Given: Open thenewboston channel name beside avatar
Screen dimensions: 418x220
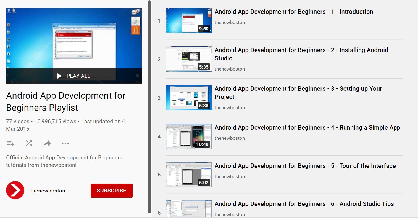Looking at the screenshot, I should (48, 191).
